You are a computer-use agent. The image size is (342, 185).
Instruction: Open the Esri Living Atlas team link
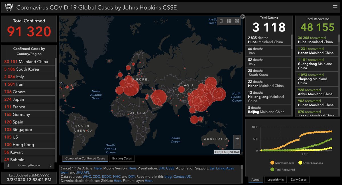[x=221, y=168]
